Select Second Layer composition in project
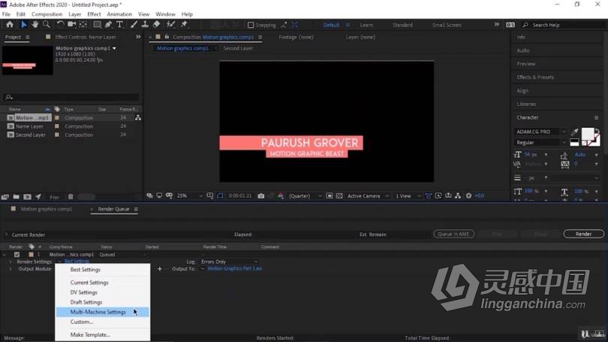 (30, 135)
